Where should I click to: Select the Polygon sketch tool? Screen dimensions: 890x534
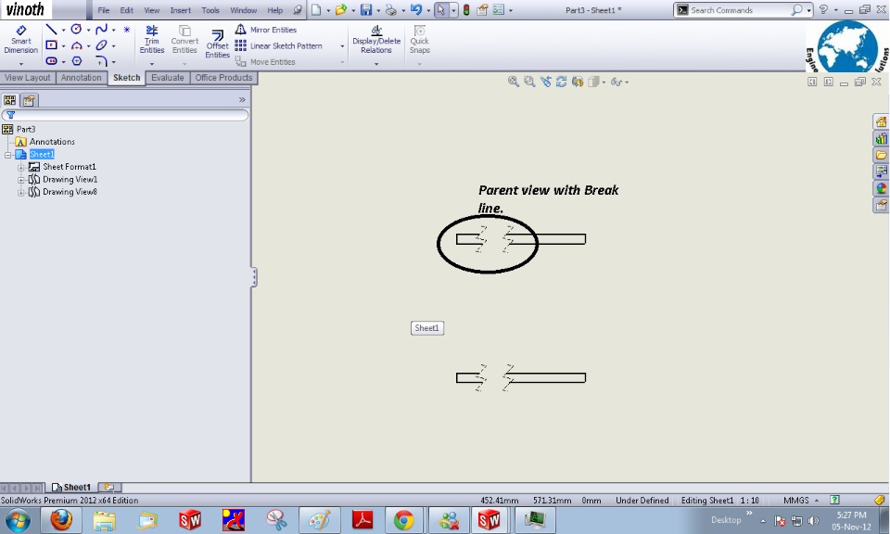(77, 60)
